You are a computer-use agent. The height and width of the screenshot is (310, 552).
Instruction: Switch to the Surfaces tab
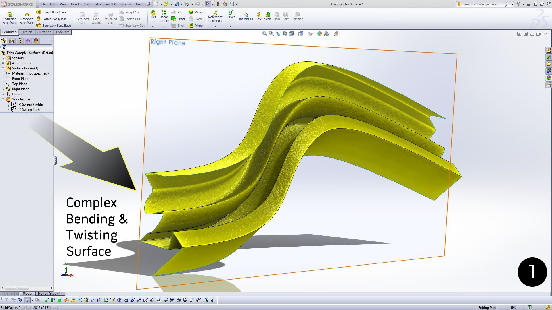[x=44, y=32]
